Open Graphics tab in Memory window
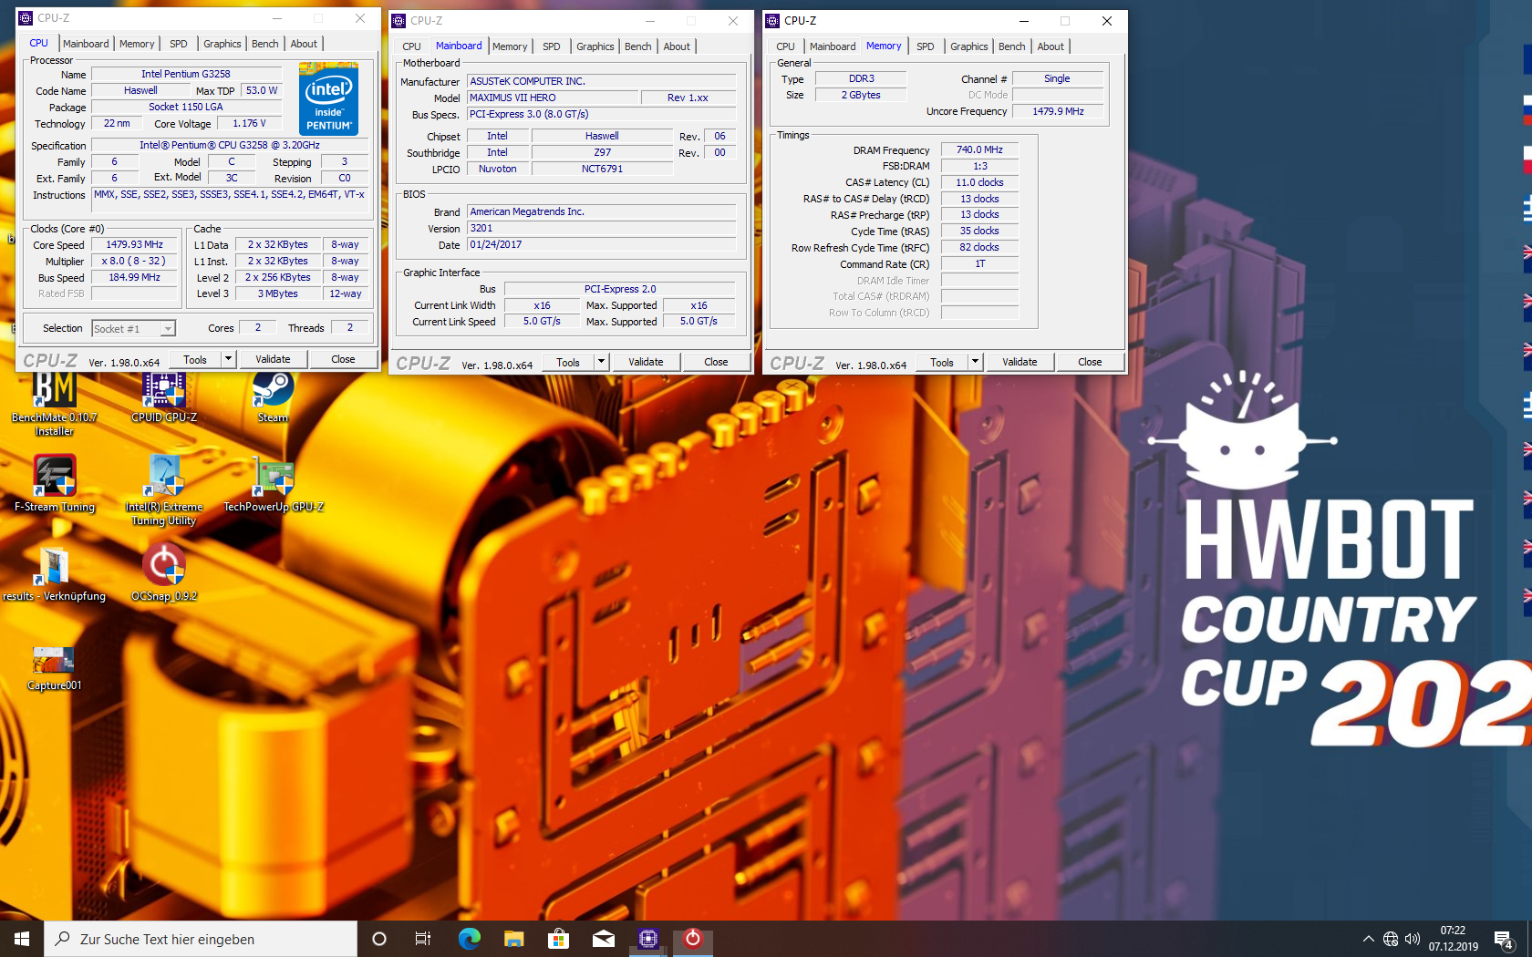Image resolution: width=1532 pixels, height=957 pixels. click(968, 46)
